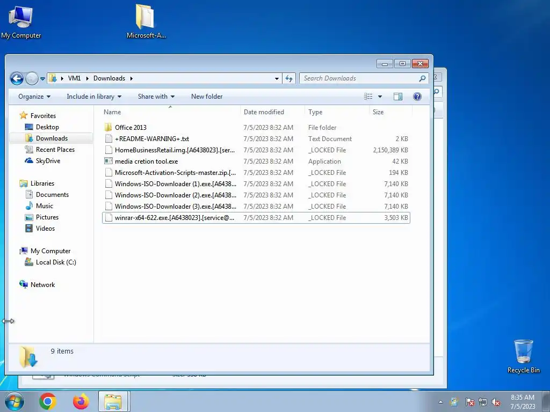Open the address bar history dropdown
550x412 pixels.
277,78
